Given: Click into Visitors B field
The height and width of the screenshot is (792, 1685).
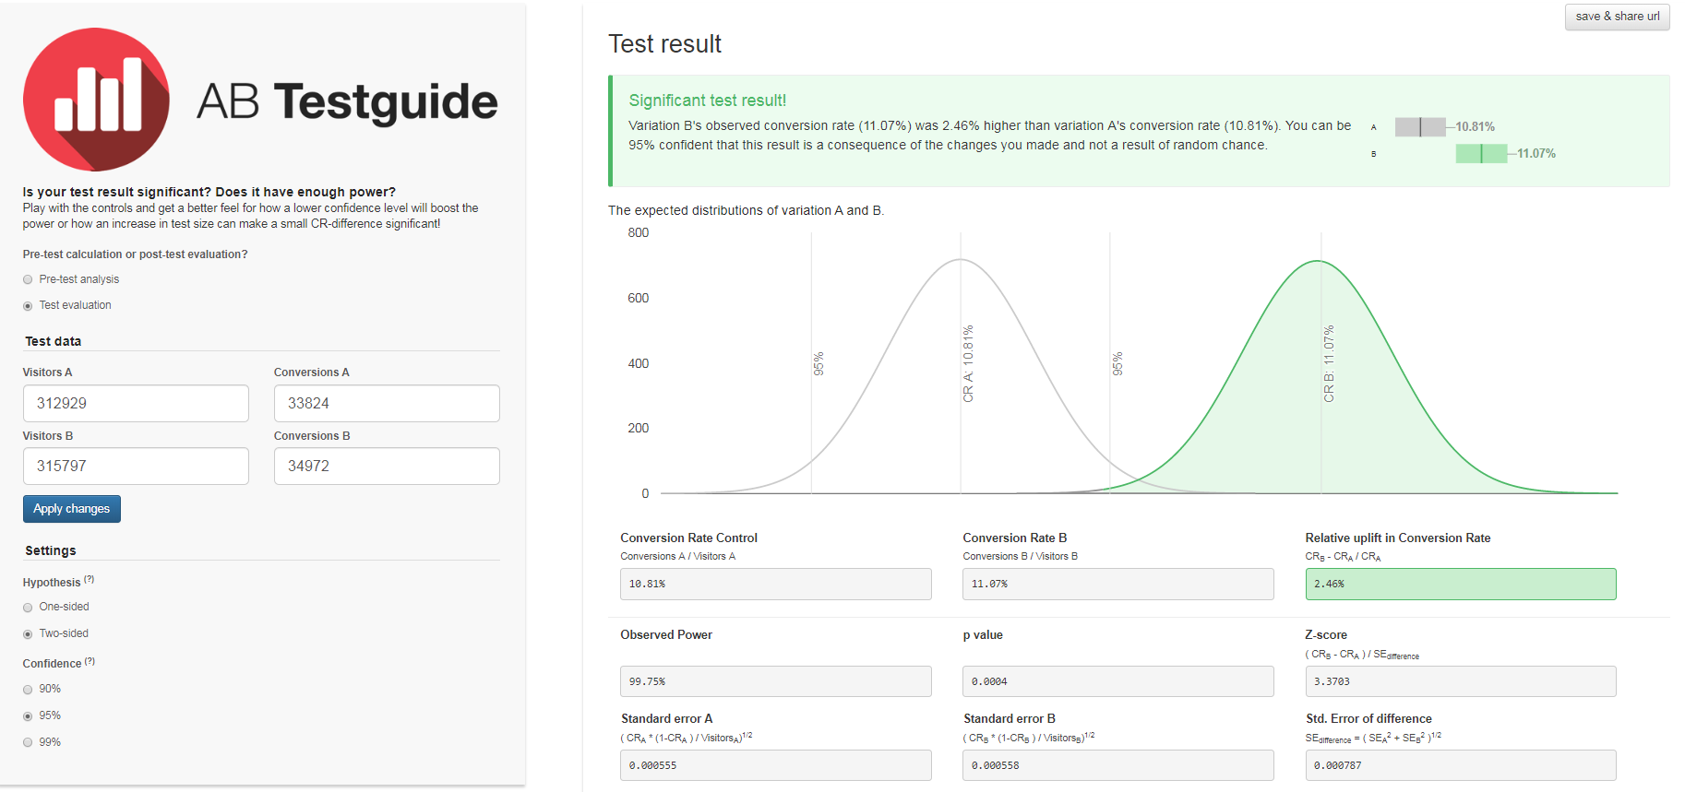Looking at the screenshot, I should tap(136, 467).
